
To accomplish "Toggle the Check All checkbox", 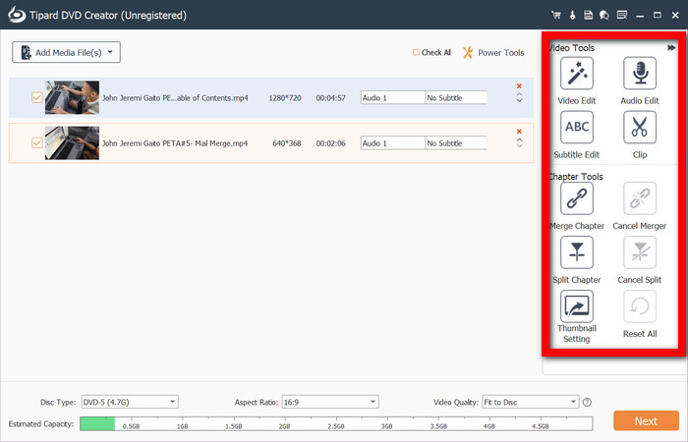I will (x=416, y=53).
